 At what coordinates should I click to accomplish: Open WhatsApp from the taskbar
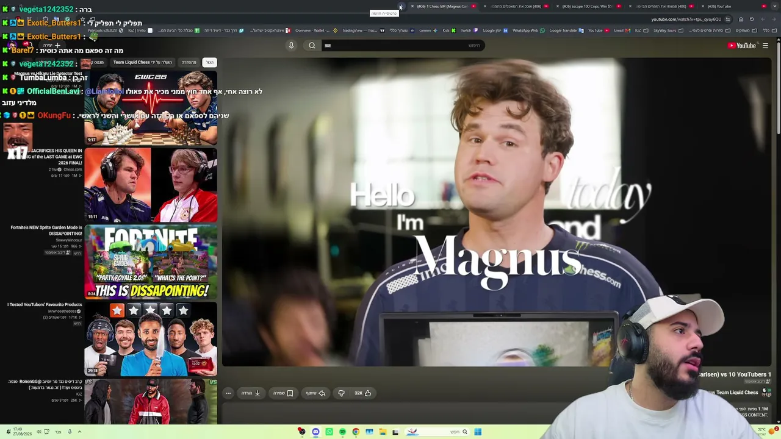click(x=329, y=432)
